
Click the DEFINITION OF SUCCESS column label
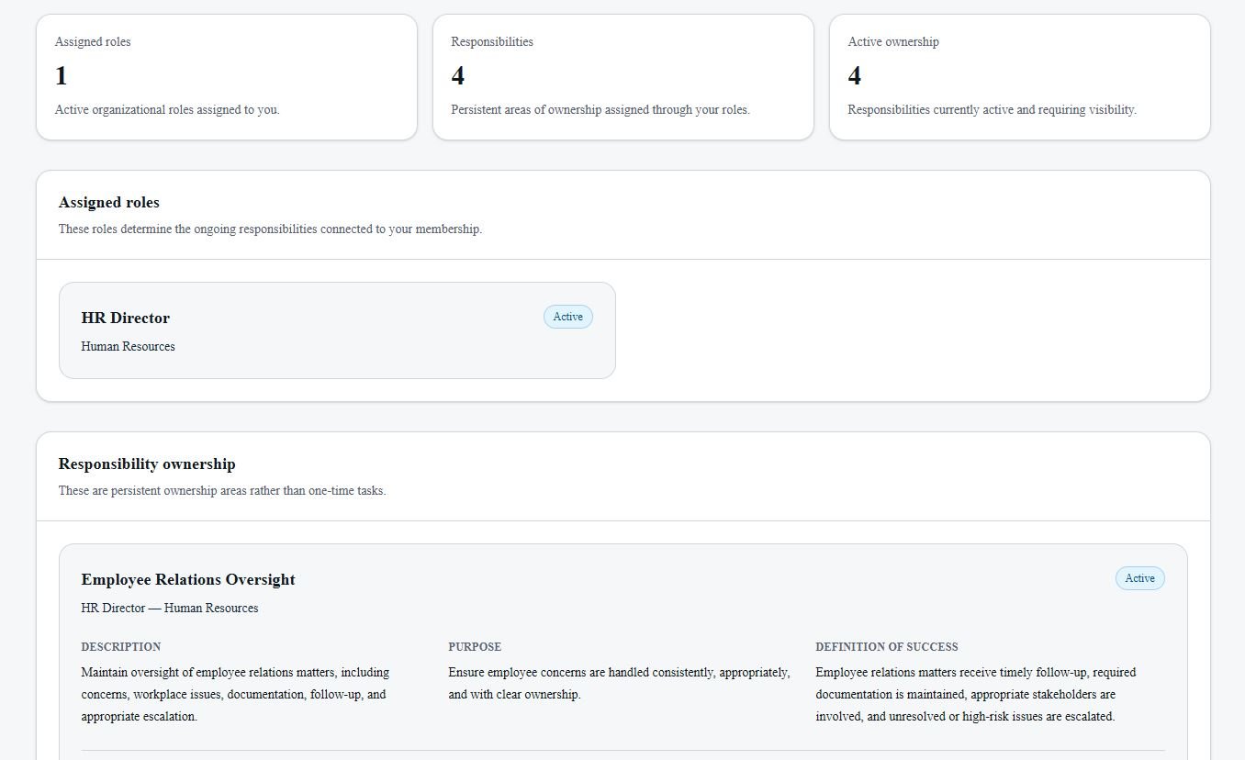[x=887, y=646]
